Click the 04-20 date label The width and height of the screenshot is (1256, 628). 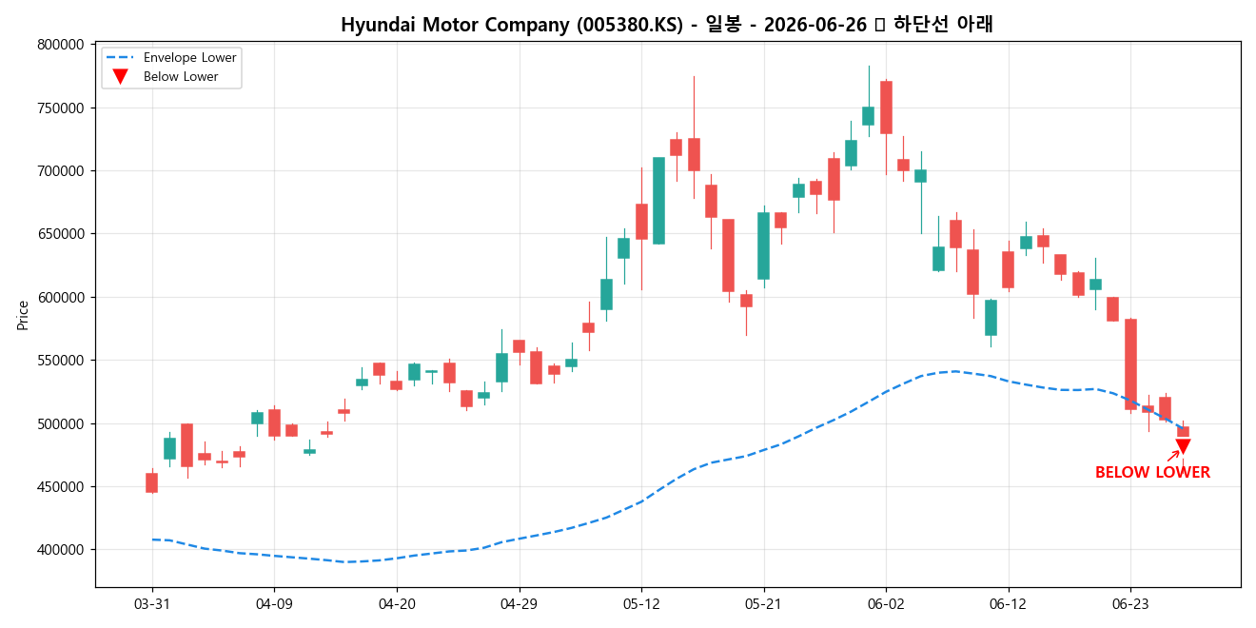pos(397,604)
